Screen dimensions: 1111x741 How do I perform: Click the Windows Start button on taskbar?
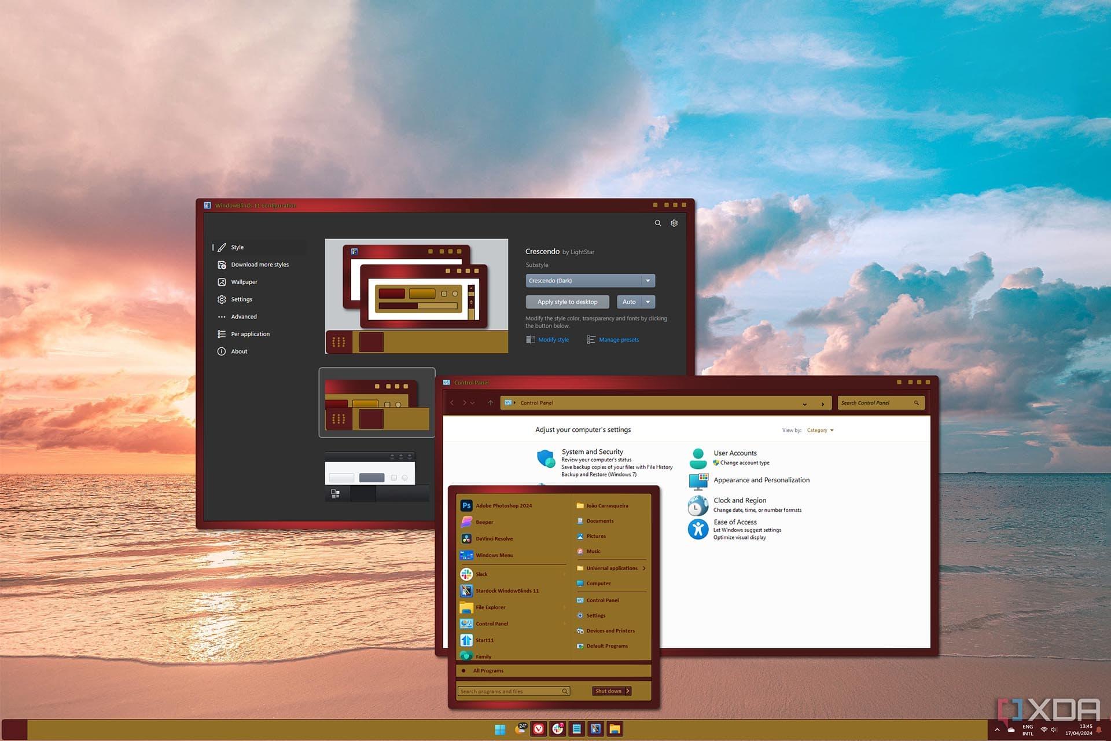click(500, 729)
